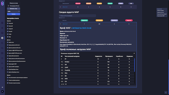Screen dimensions: 169x95
Task: Toggle 'Бриф веб-приложения' checkbox
Action: click(8, 56)
